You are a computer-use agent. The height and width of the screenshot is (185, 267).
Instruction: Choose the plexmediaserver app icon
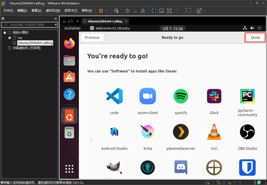[181, 132]
